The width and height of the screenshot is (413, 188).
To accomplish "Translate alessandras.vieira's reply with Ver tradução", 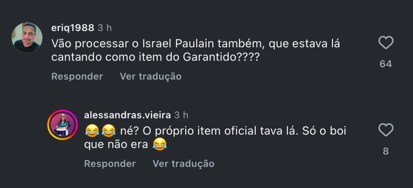I will (183, 163).
